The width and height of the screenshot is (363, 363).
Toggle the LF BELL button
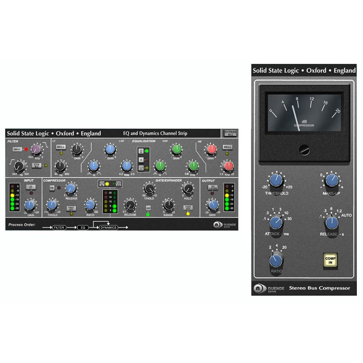click(x=61, y=147)
